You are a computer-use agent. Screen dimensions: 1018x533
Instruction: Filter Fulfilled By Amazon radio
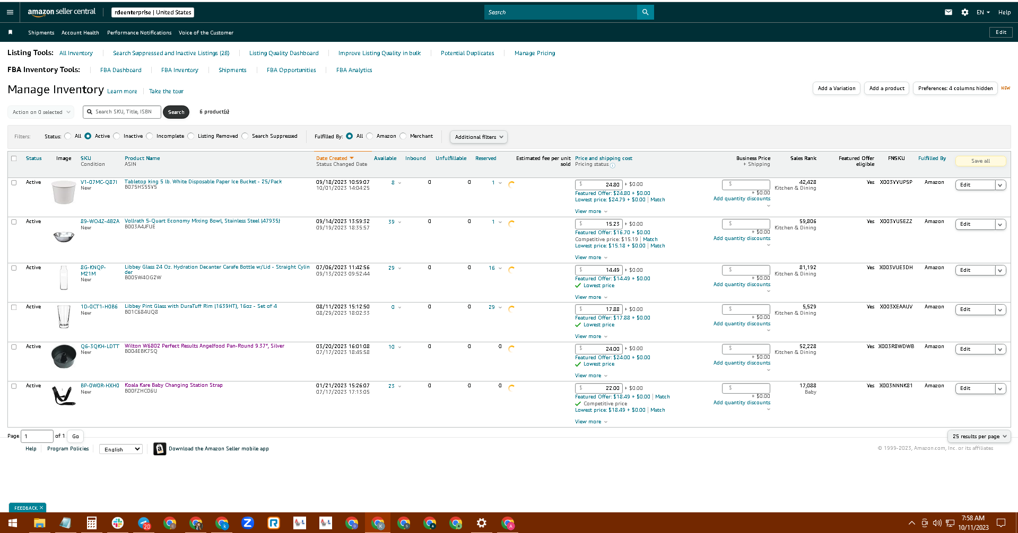[370, 136]
